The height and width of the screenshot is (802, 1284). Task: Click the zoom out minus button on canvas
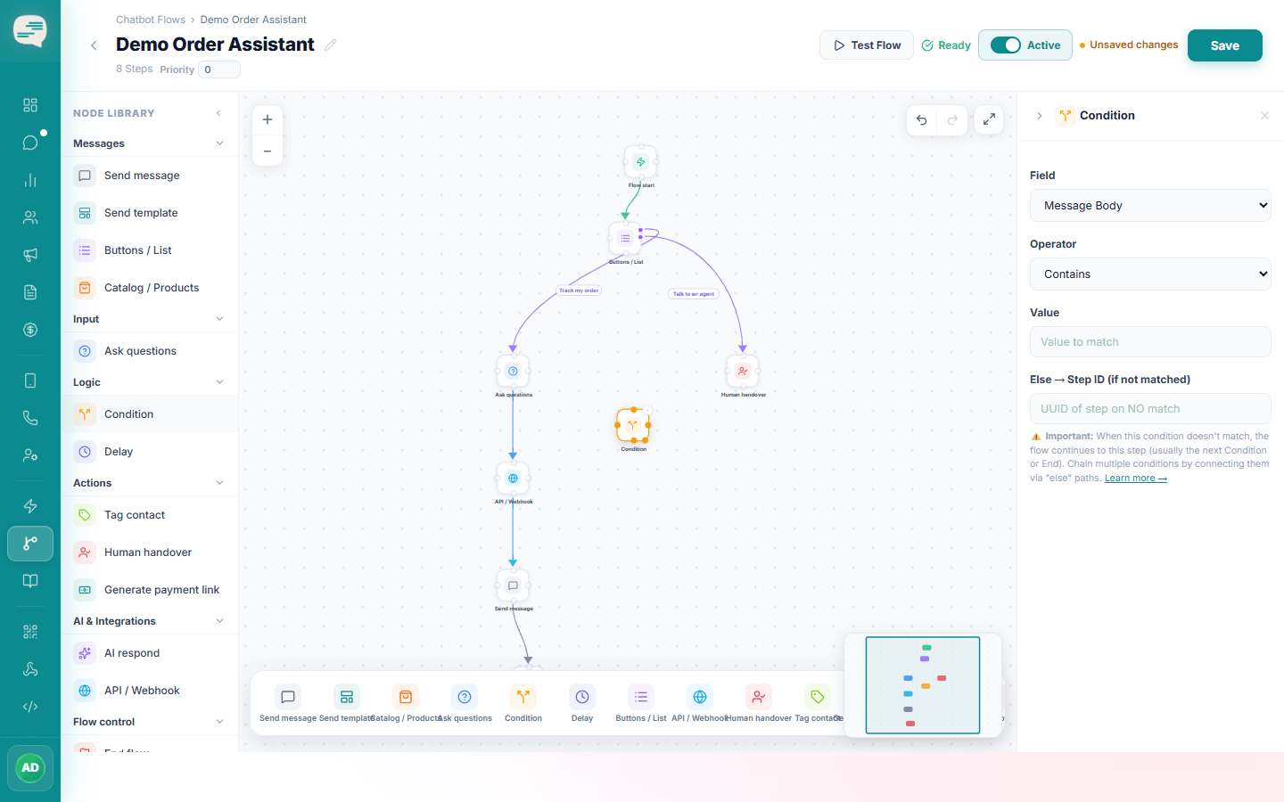click(x=267, y=151)
